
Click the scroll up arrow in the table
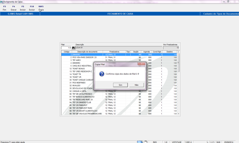(x=178, y=52)
